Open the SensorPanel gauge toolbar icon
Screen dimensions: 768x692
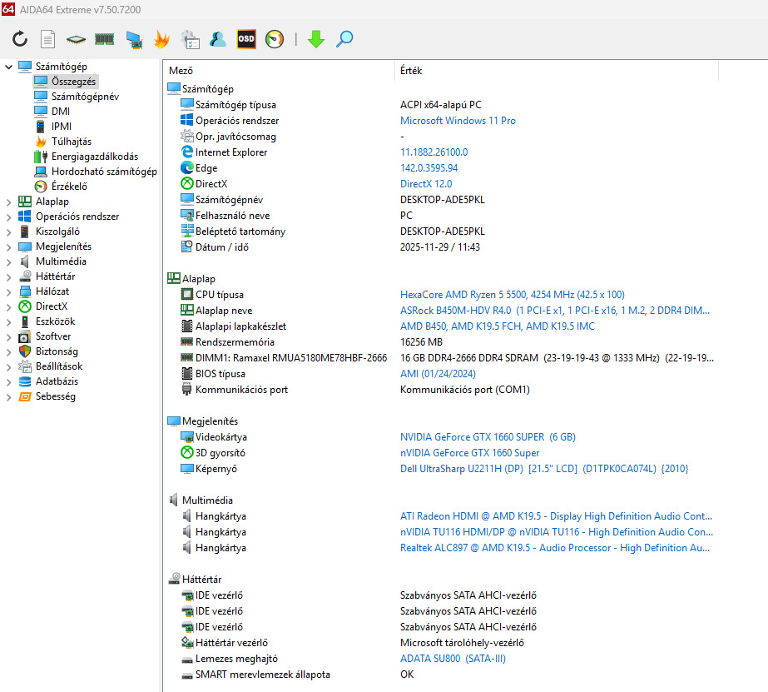[x=275, y=38]
